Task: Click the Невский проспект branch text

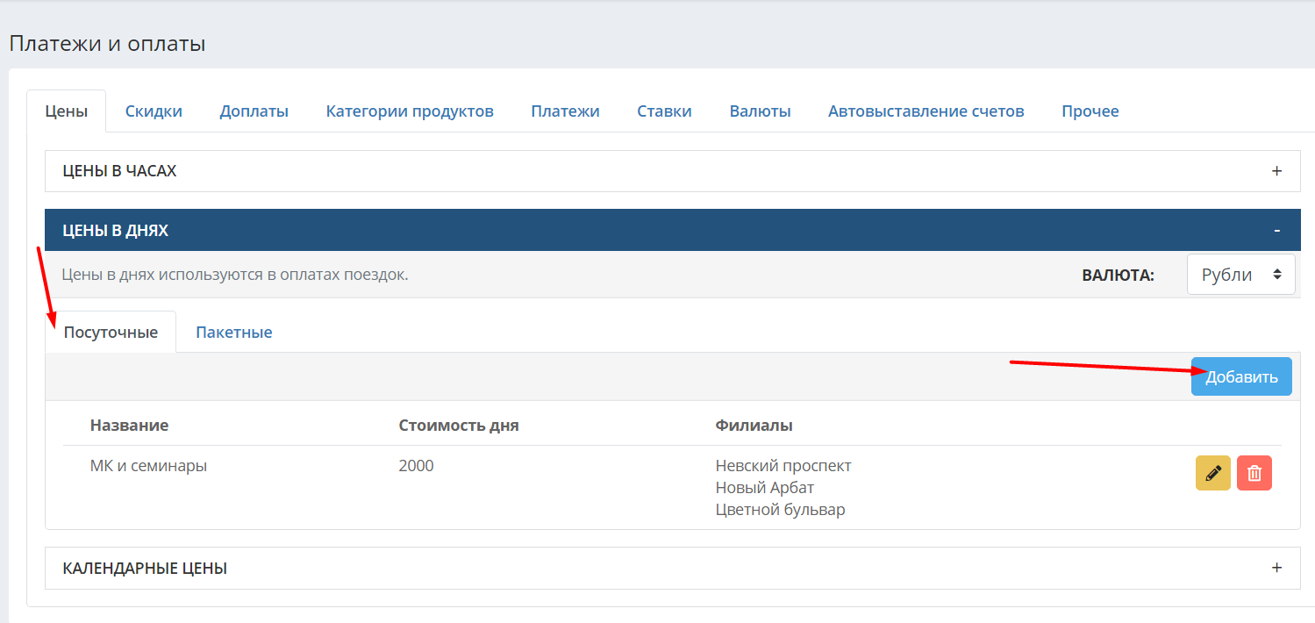Action: [783, 466]
